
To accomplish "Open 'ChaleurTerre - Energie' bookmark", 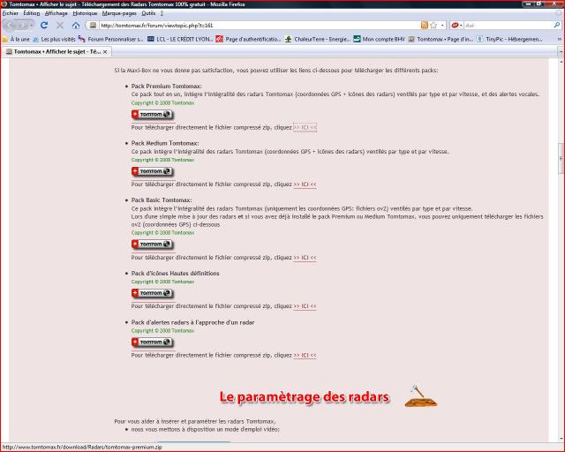I will (x=317, y=39).
